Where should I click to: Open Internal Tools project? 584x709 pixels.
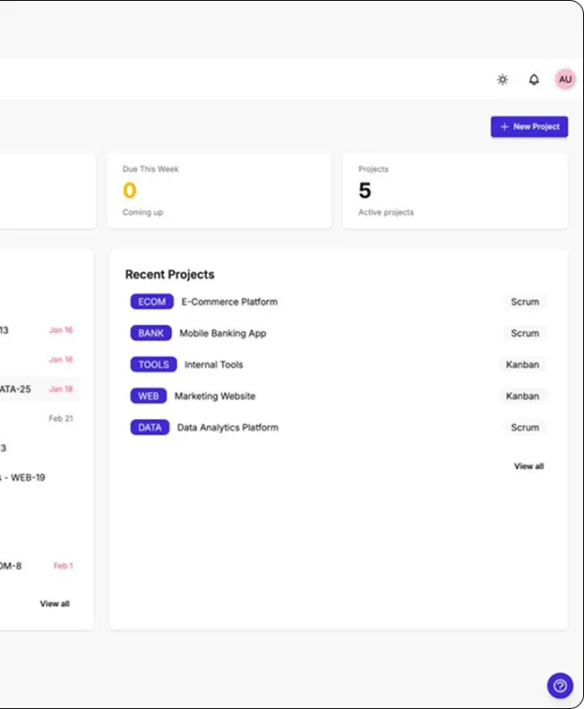point(213,364)
